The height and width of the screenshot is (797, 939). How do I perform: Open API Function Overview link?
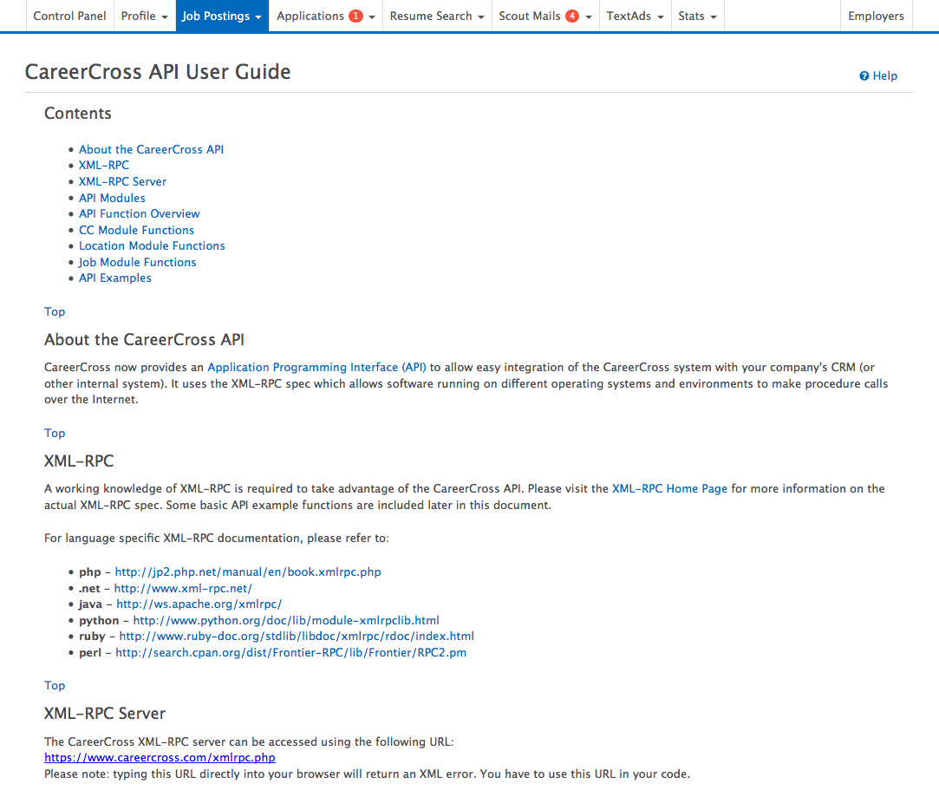click(139, 213)
